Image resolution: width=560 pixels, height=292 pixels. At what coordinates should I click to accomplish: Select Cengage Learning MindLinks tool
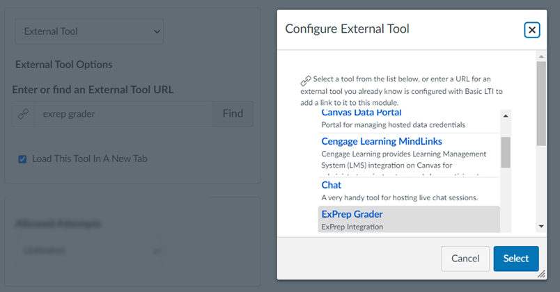[x=382, y=141]
